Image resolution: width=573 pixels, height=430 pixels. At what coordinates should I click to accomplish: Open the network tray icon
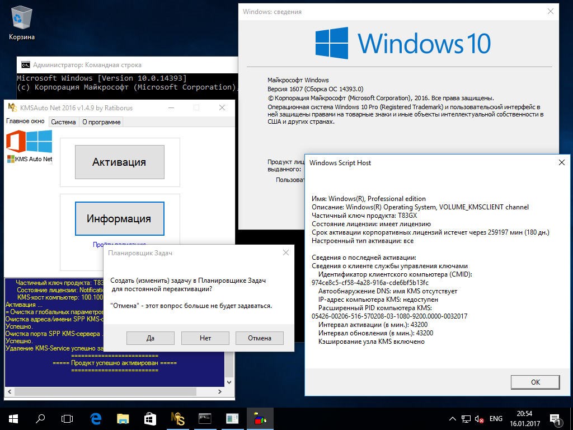pyautogui.click(x=466, y=419)
